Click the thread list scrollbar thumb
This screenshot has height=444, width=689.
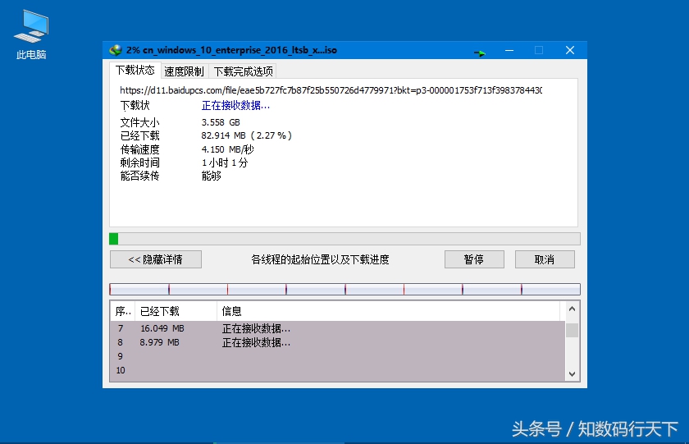click(x=572, y=330)
